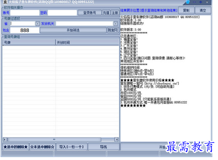
Task: Open the skin-change shirt icon
Action: (187, 2)
